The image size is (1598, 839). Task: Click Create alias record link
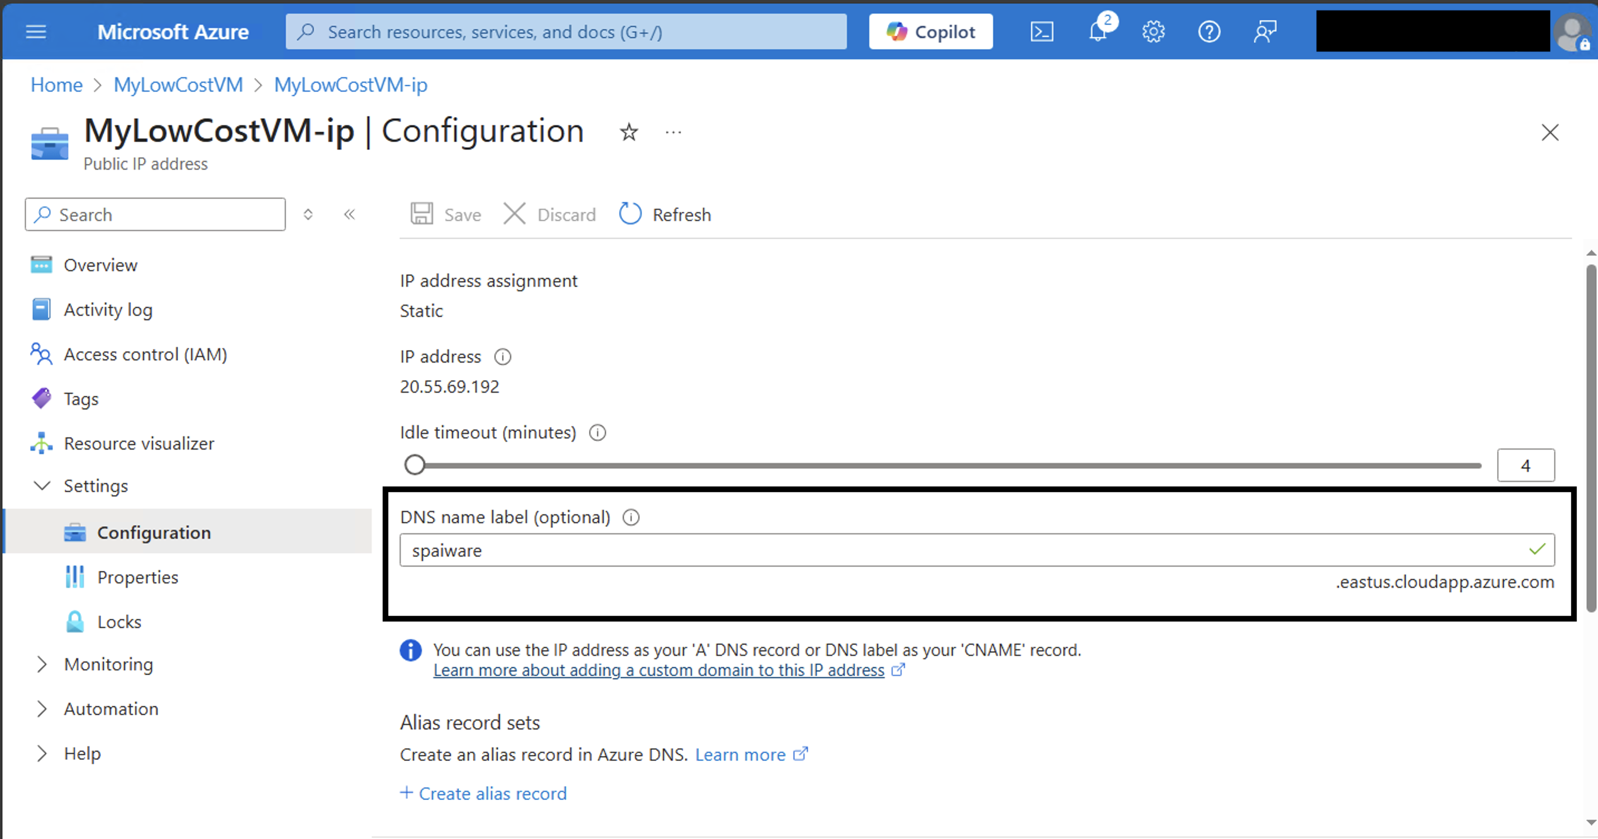point(483,793)
